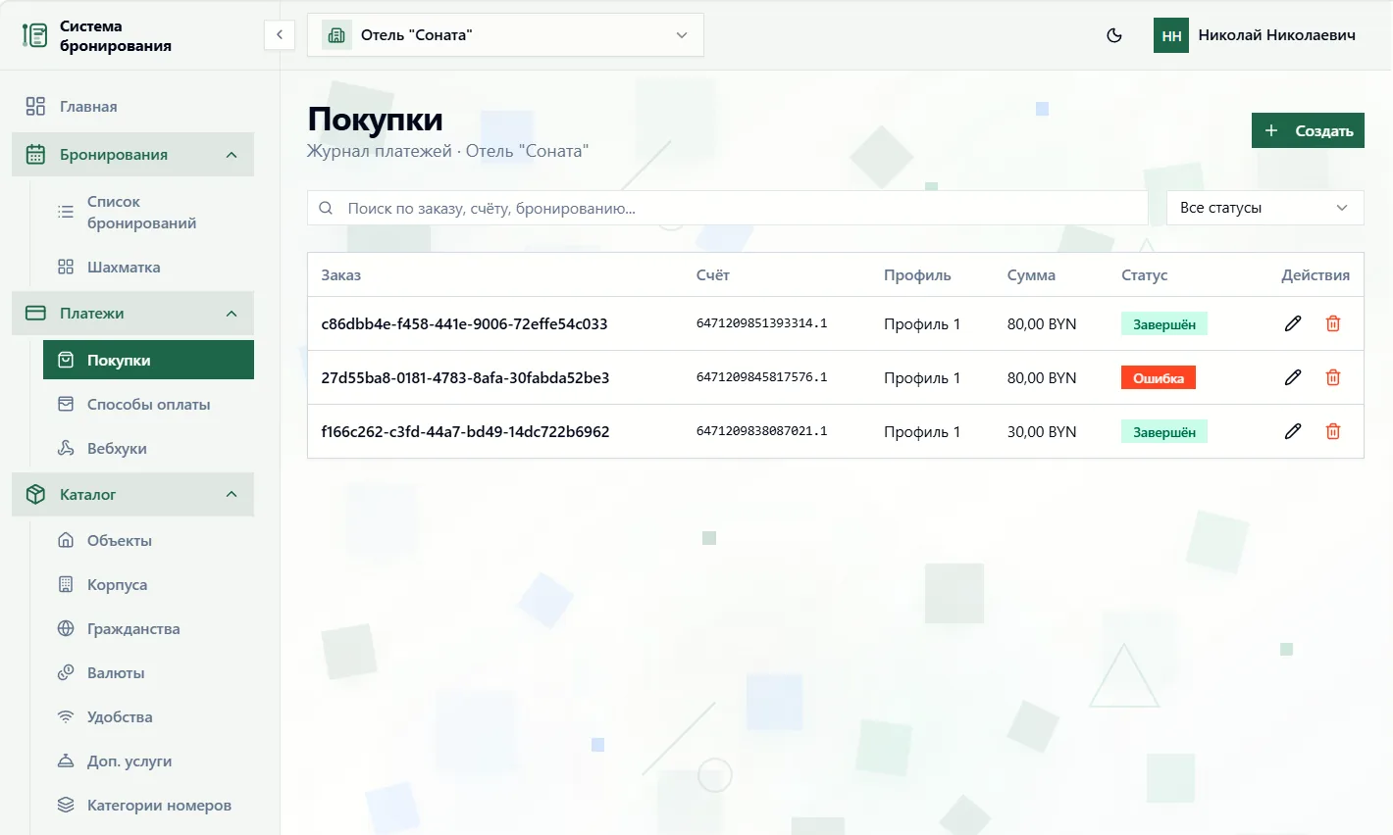Open Список бронирований
Image resolution: width=1393 pixels, height=835 pixels.
point(148,213)
